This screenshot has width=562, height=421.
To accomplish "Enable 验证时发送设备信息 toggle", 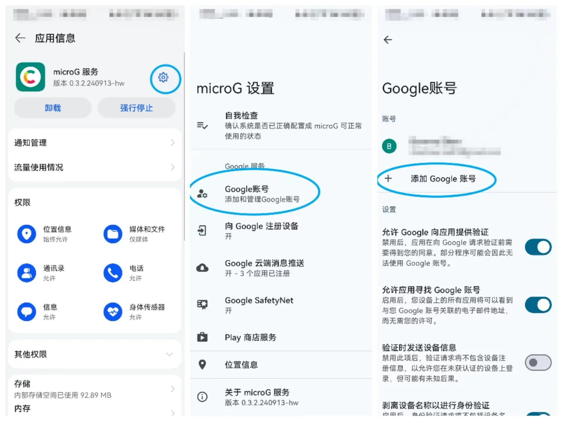I will [x=538, y=362].
